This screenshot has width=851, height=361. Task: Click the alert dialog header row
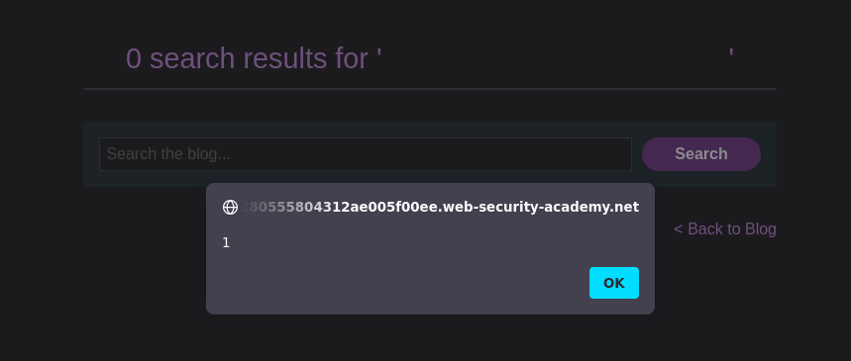click(x=430, y=207)
